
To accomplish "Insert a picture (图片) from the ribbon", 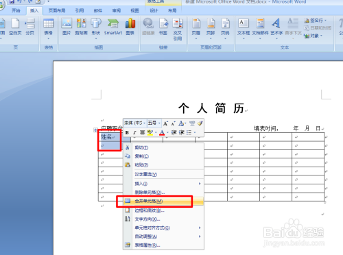I will [67, 27].
